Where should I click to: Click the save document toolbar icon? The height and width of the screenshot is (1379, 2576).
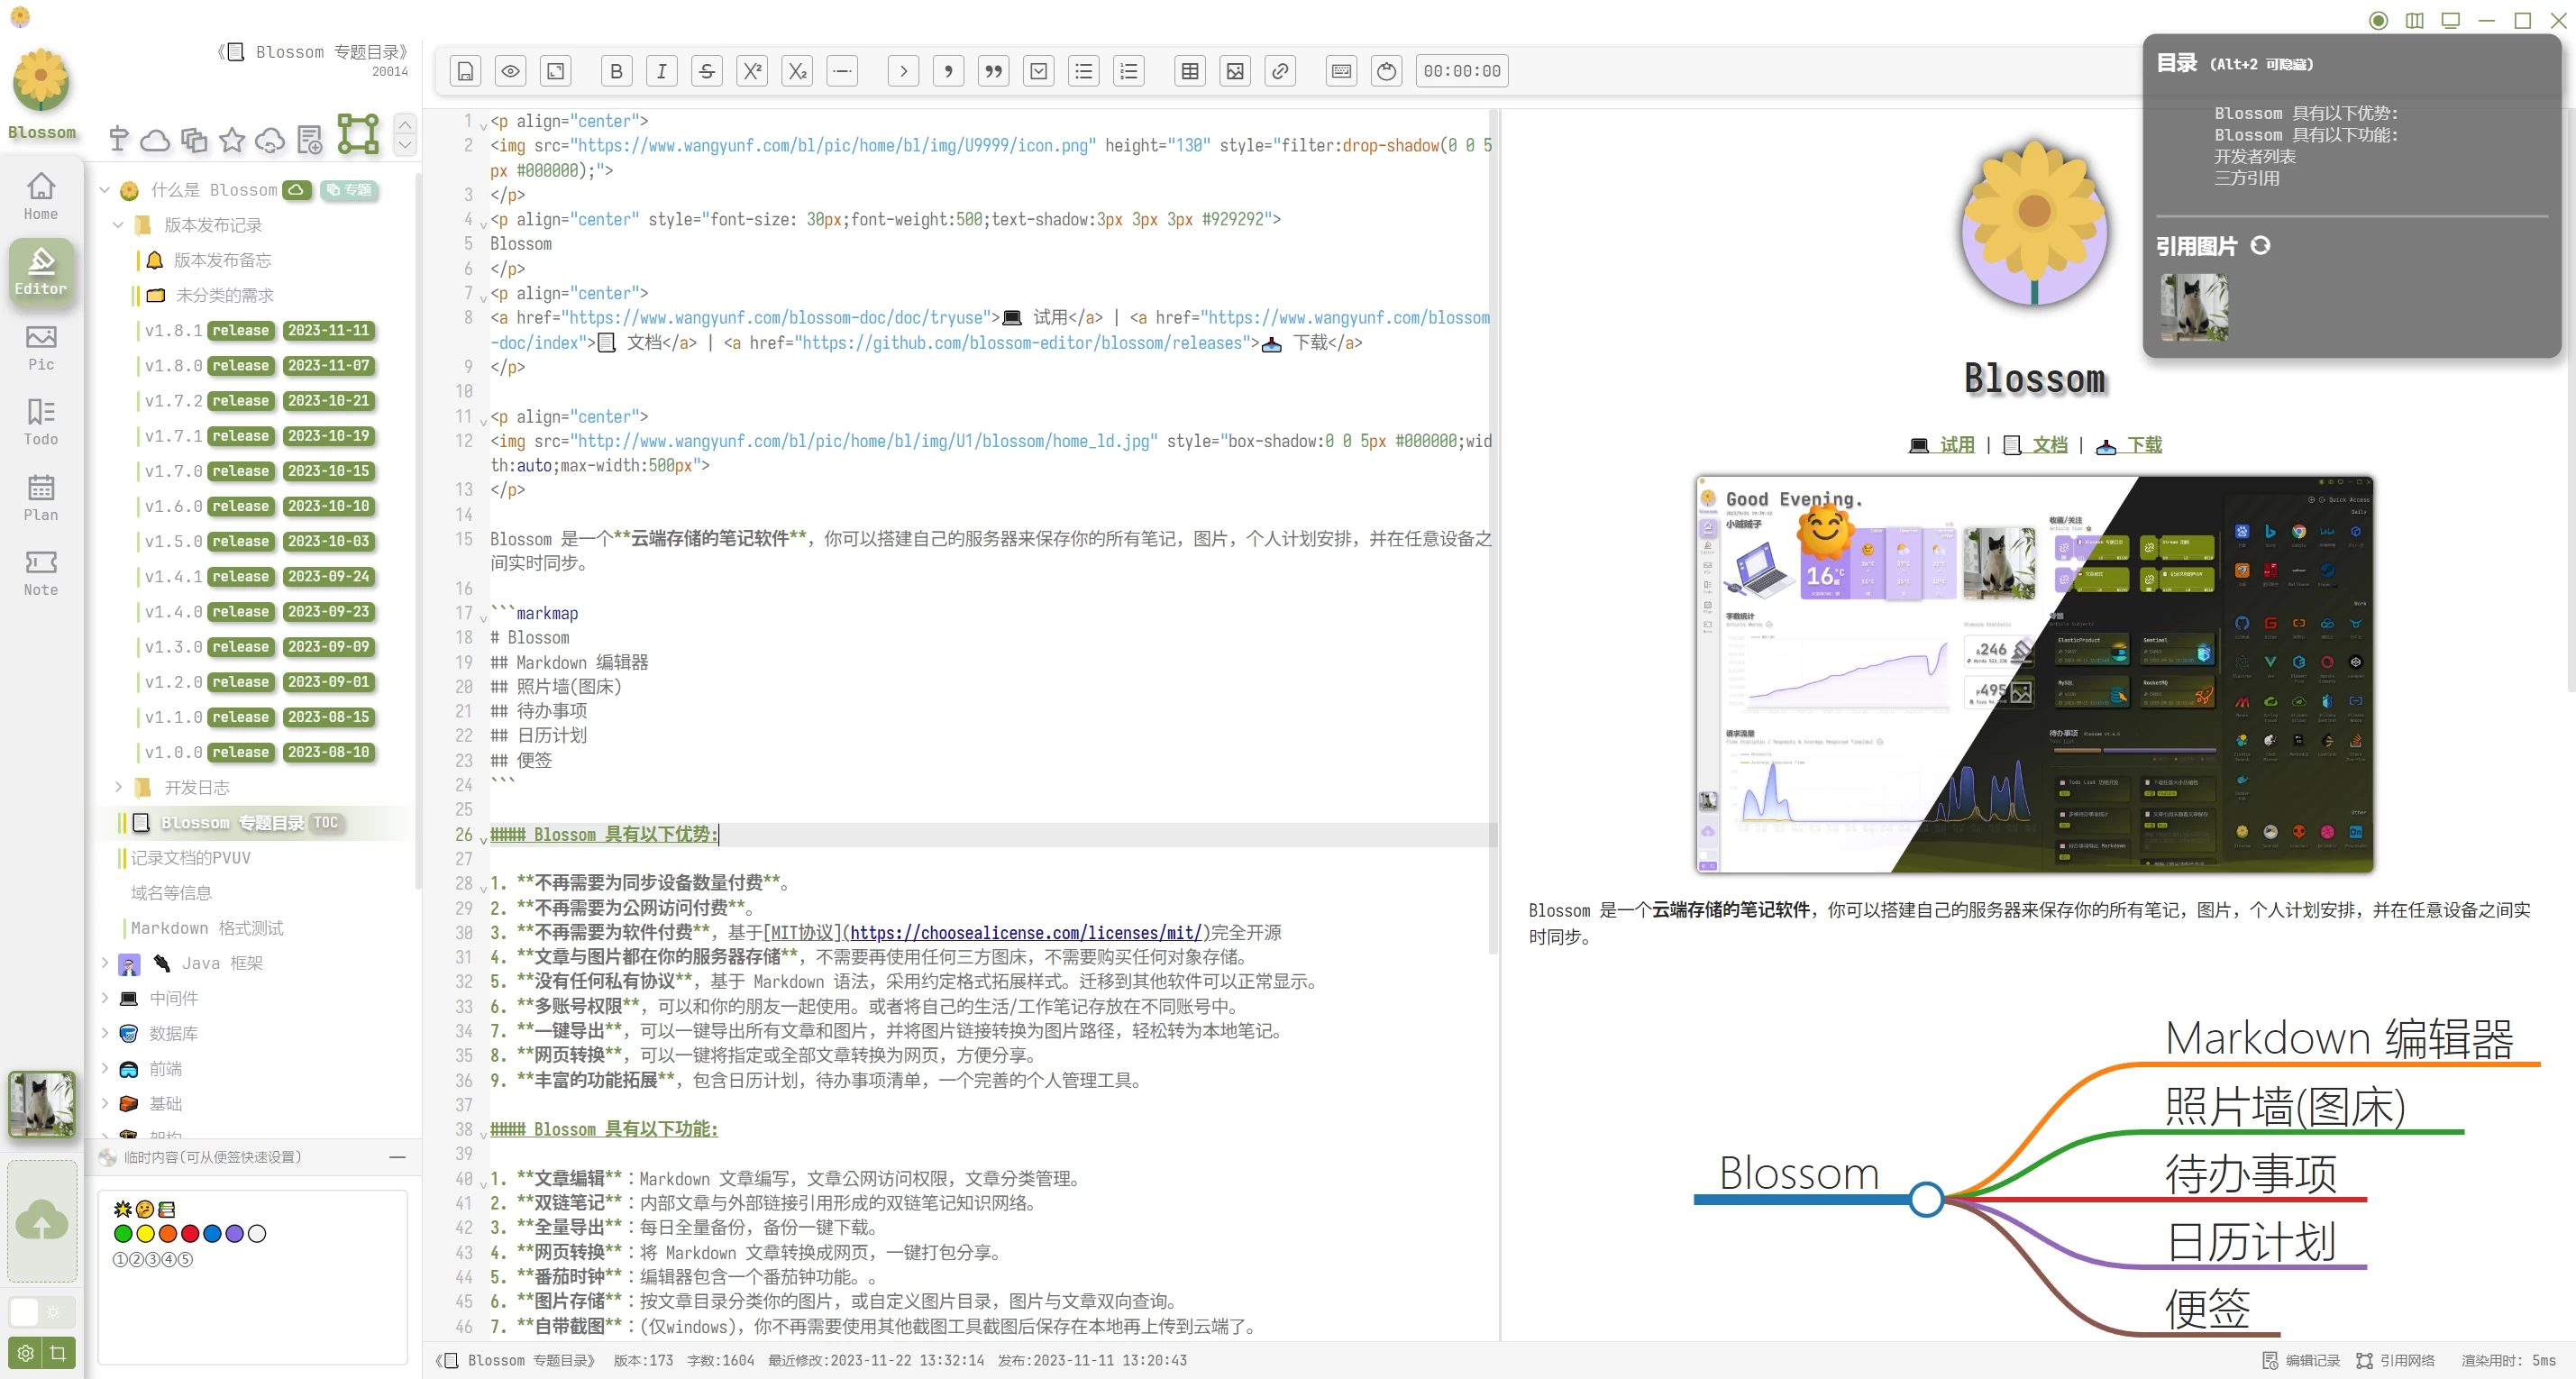click(465, 71)
